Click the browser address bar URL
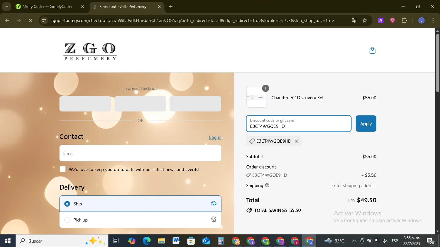This screenshot has width=440, height=247. 192,21
